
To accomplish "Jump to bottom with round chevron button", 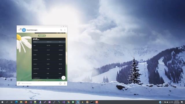I will (64, 78).
